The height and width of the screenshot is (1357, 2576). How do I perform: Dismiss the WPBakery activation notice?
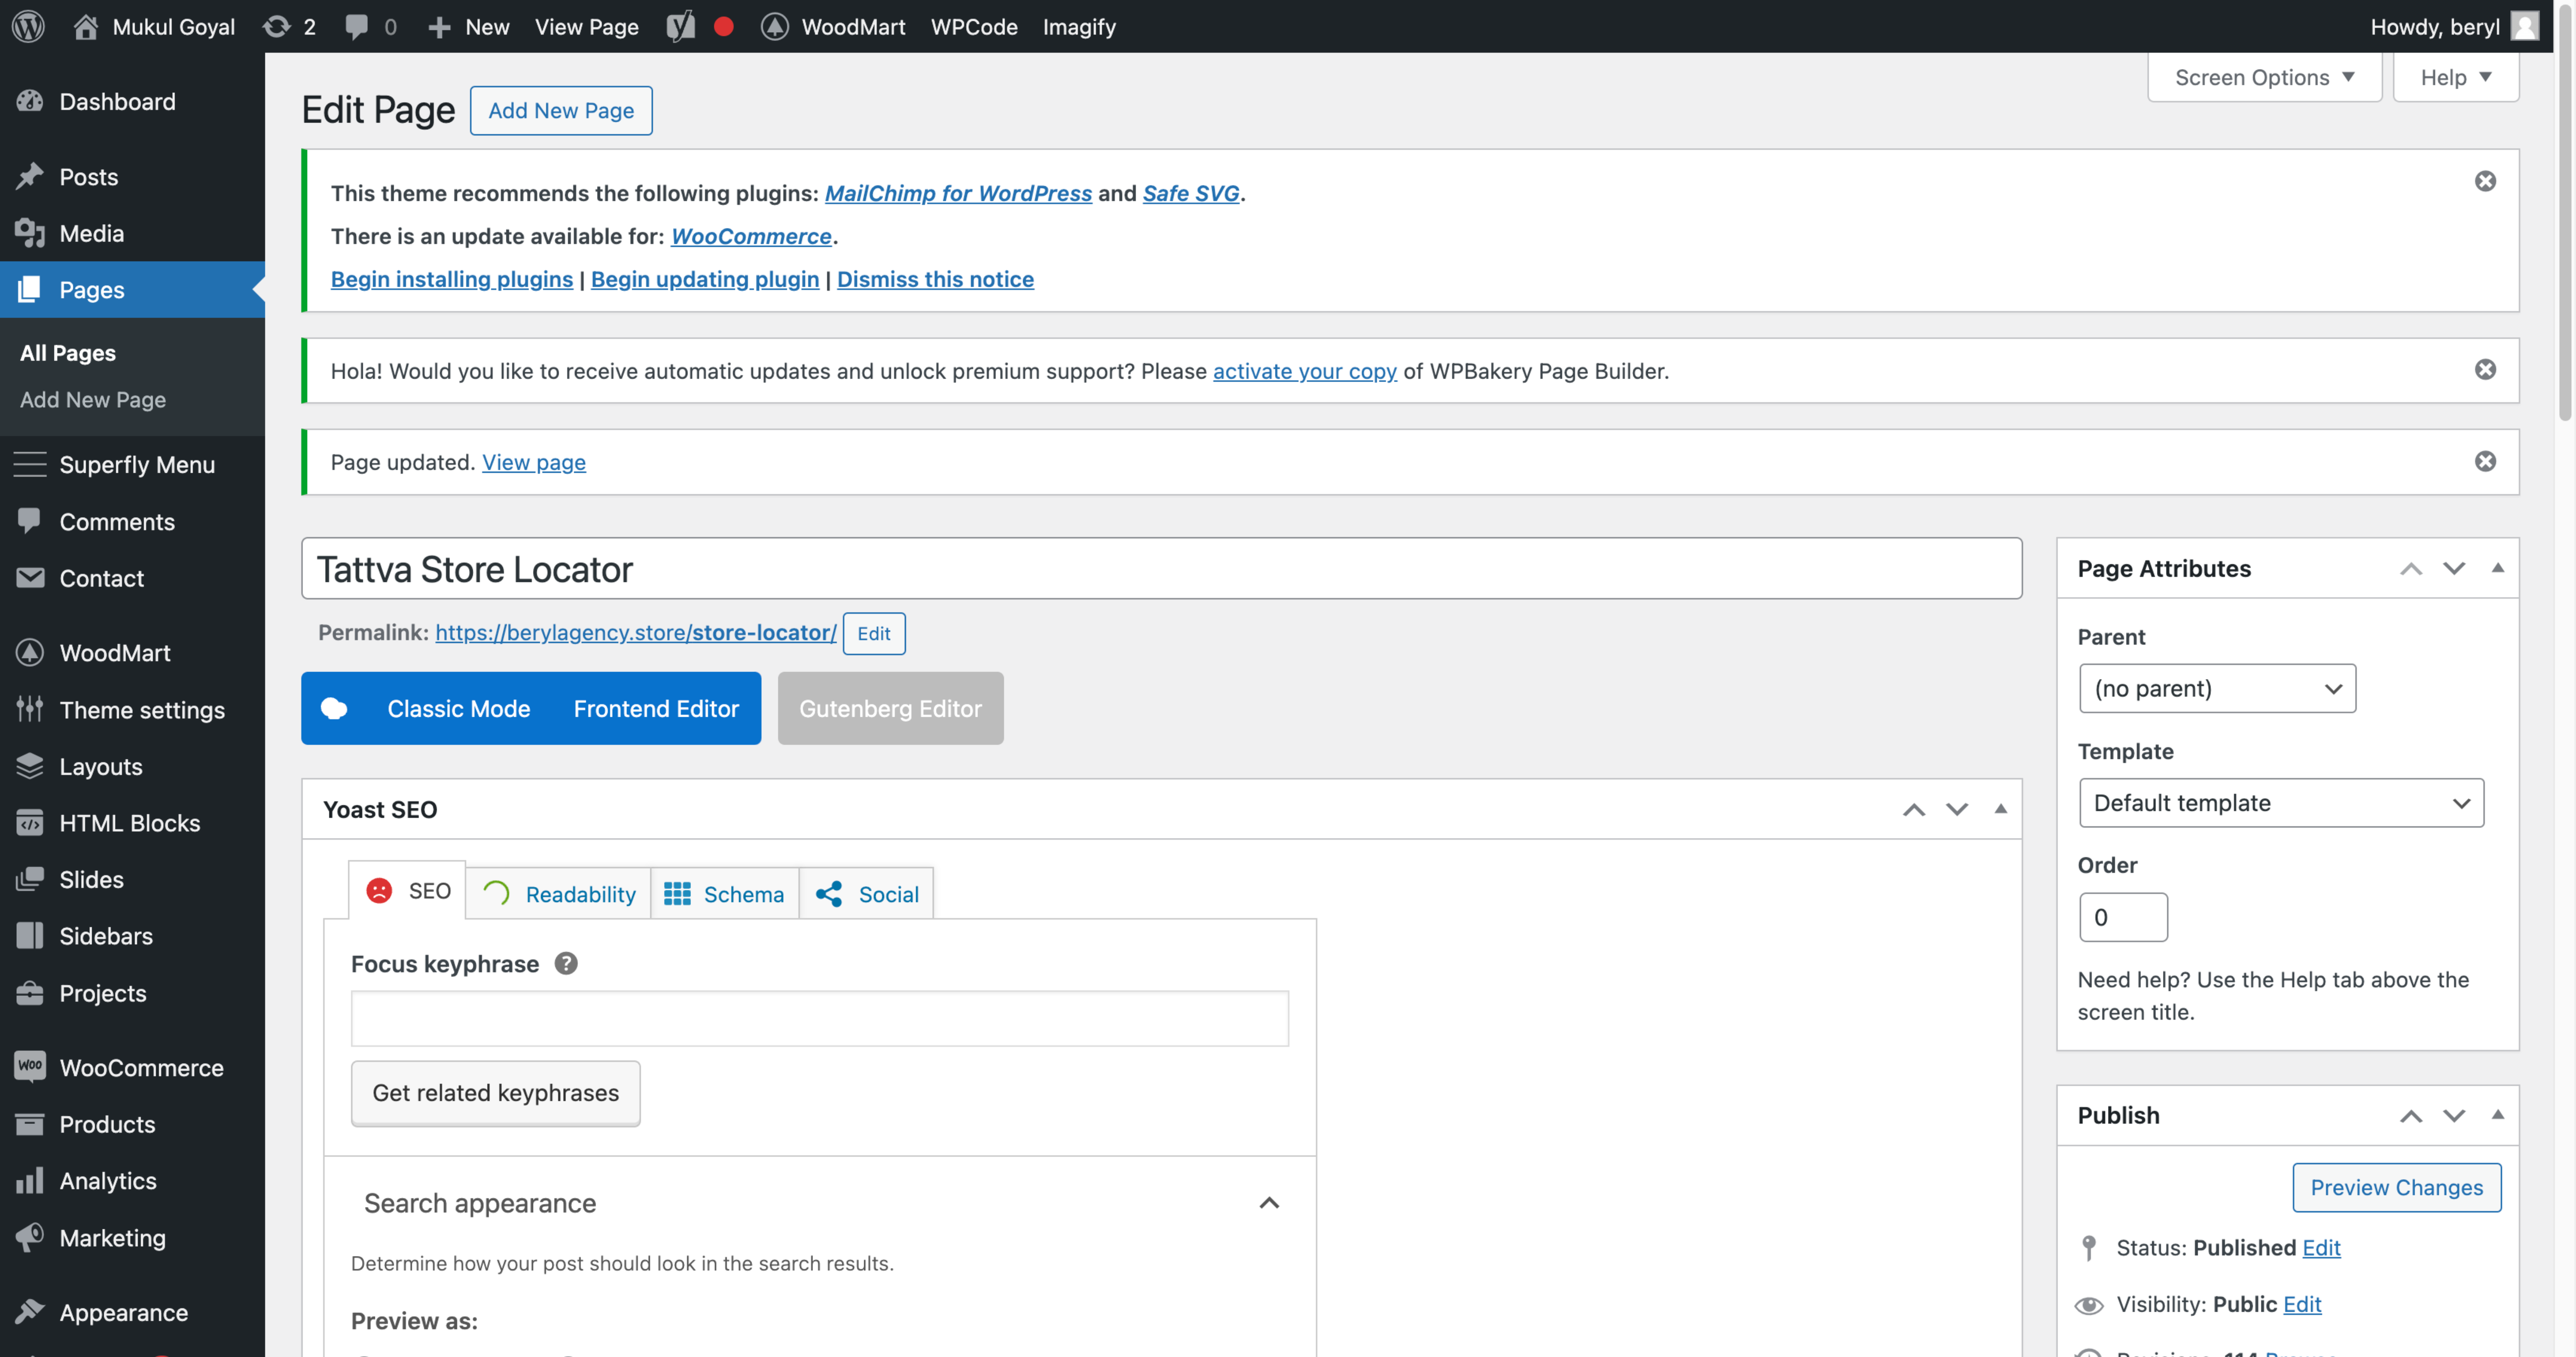tap(2485, 370)
